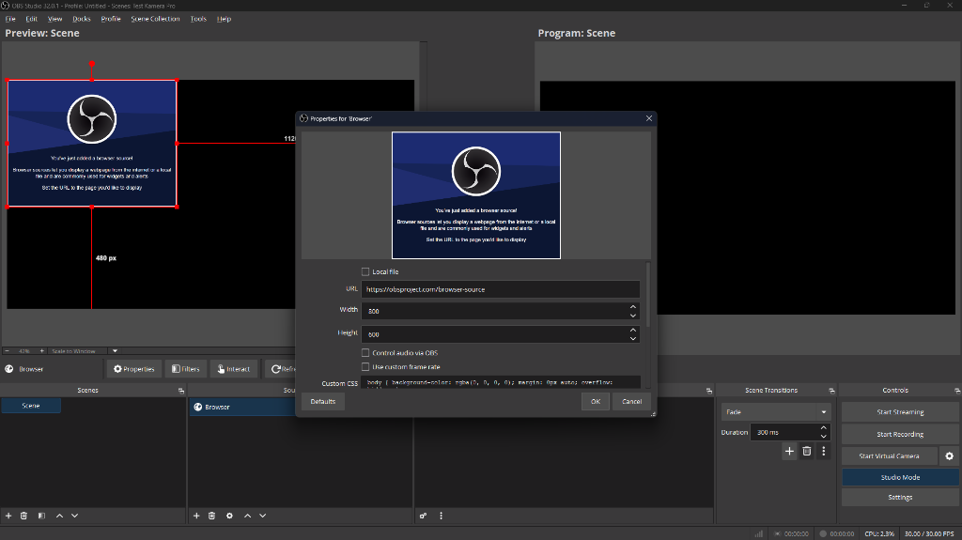Click in the URL input field
This screenshot has height=540, width=962.
click(x=501, y=289)
